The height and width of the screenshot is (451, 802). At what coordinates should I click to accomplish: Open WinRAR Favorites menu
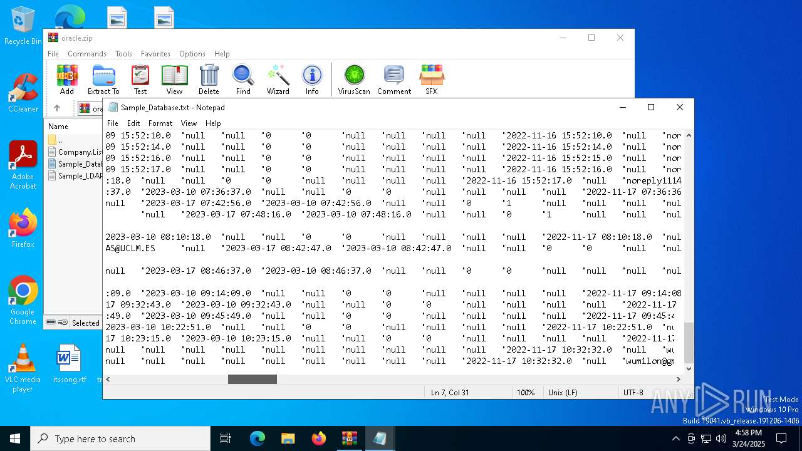tap(155, 54)
